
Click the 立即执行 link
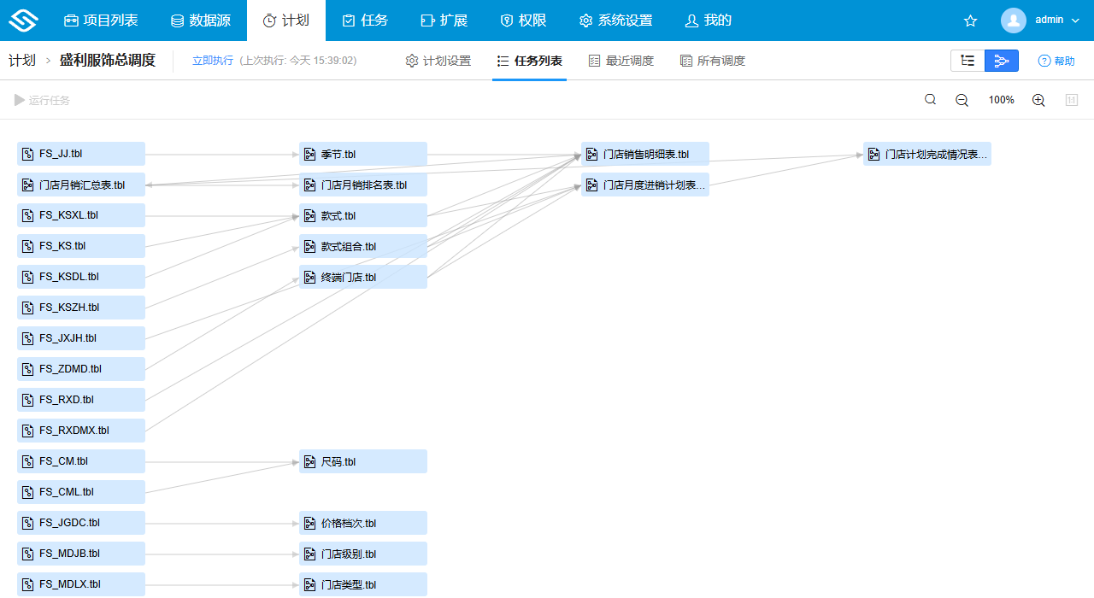click(212, 61)
